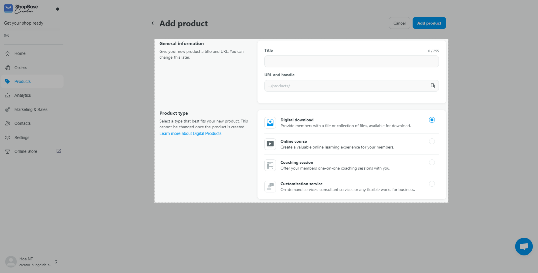
Task: Copy the product URL handle
Action: tap(433, 86)
